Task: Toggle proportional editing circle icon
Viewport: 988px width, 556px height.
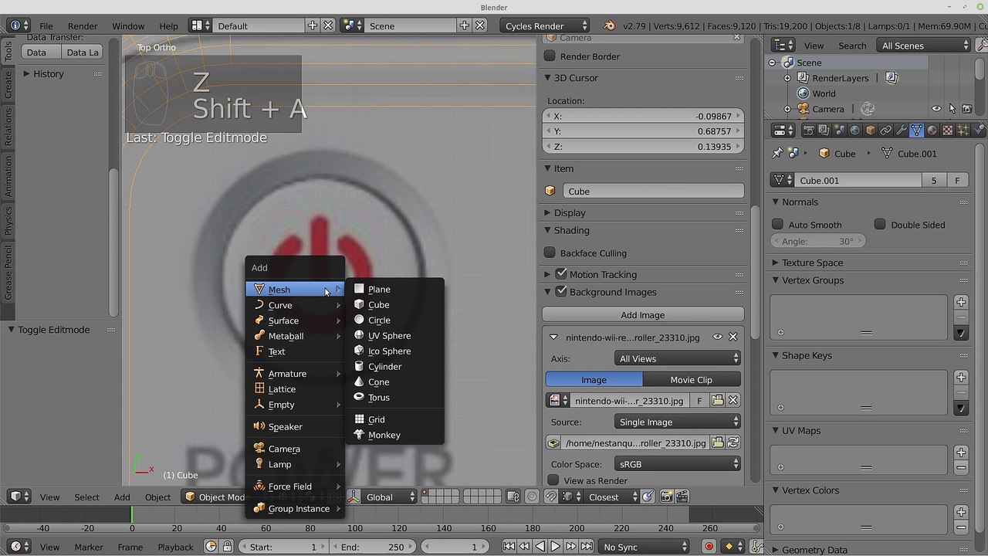Action: (x=532, y=497)
